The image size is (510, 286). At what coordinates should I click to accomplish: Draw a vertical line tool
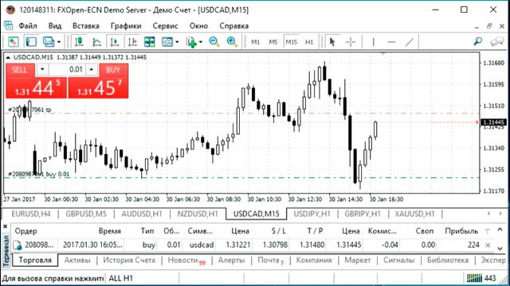pyautogui.click(x=374, y=42)
